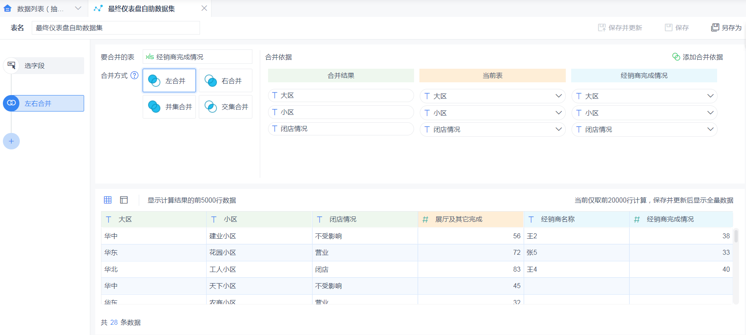746x335 pixels.
Task: Click the 28 record count
Action: click(x=114, y=322)
